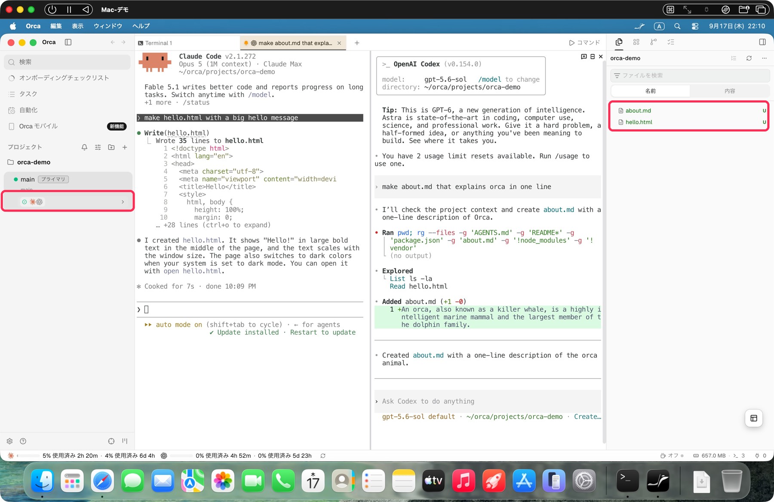
Task: Run the コマンド button
Action: 584,43
